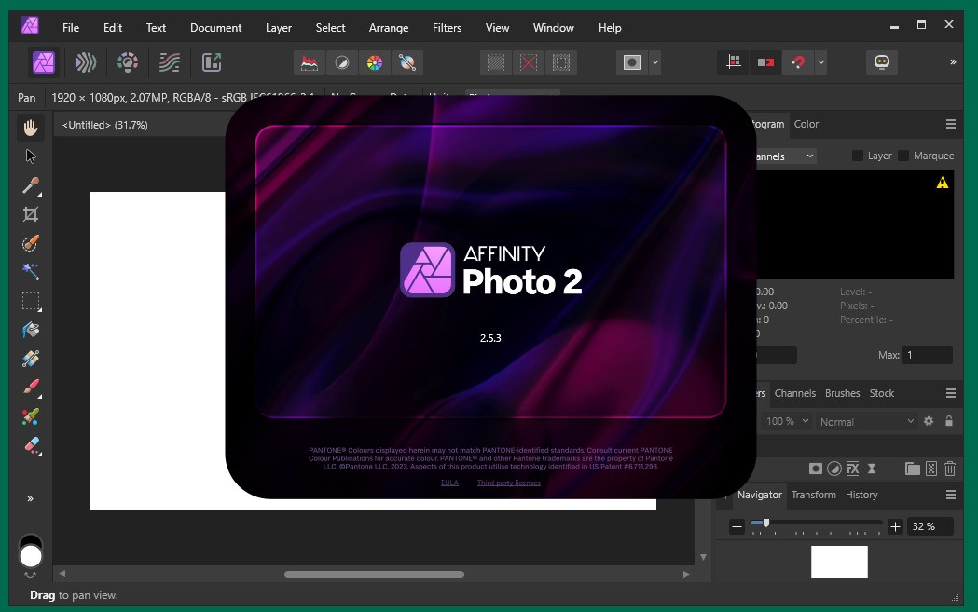
Task: Select the Move tool
Action: pos(31,156)
